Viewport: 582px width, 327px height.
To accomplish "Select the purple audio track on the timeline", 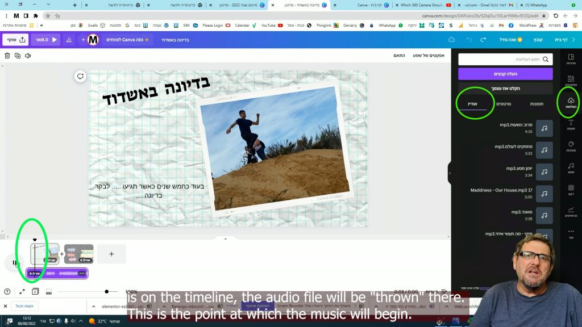I will (57, 274).
